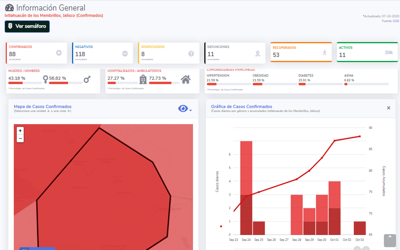Click the bed icon in Activos card
This screenshot has width=400, height=250.
coord(389,52)
